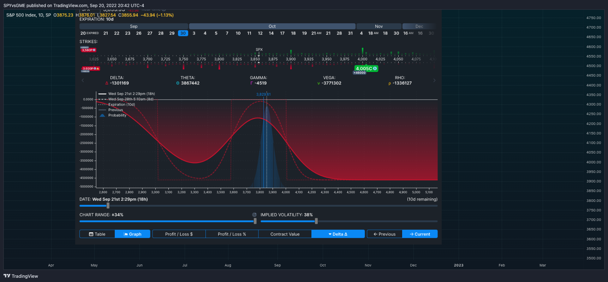
Task: Select the Dec month header
Action: tap(419, 26)
